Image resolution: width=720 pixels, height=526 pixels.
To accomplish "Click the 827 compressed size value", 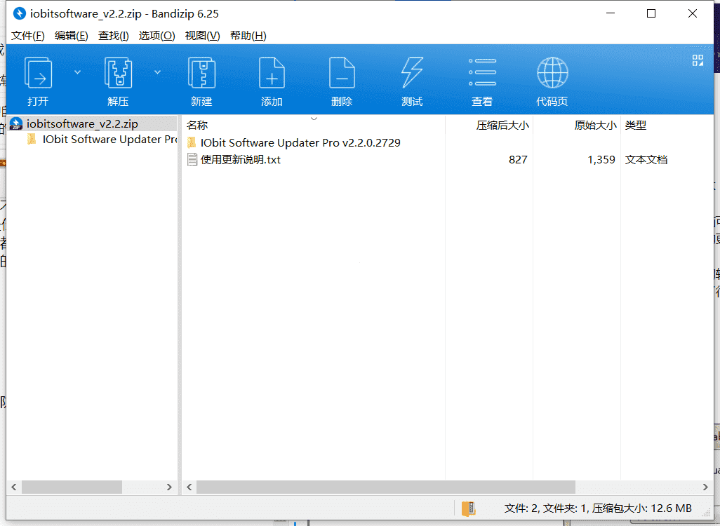I will [518, 160].
